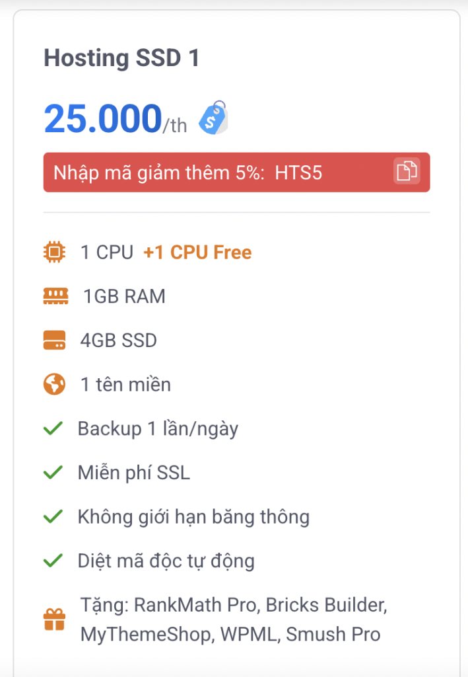Click the 4GB SSD text
Image resolution: width=468 pixels, height=677 pixels.
119,340
